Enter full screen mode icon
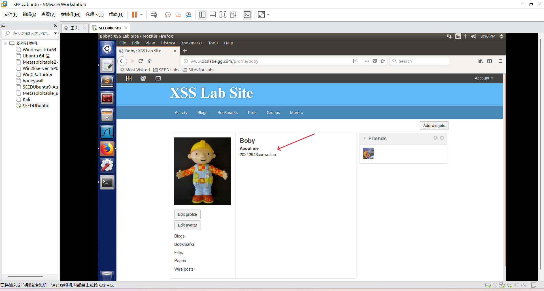Screen dimensions: 544x291 pyautogui.click(x=223, y=15)
